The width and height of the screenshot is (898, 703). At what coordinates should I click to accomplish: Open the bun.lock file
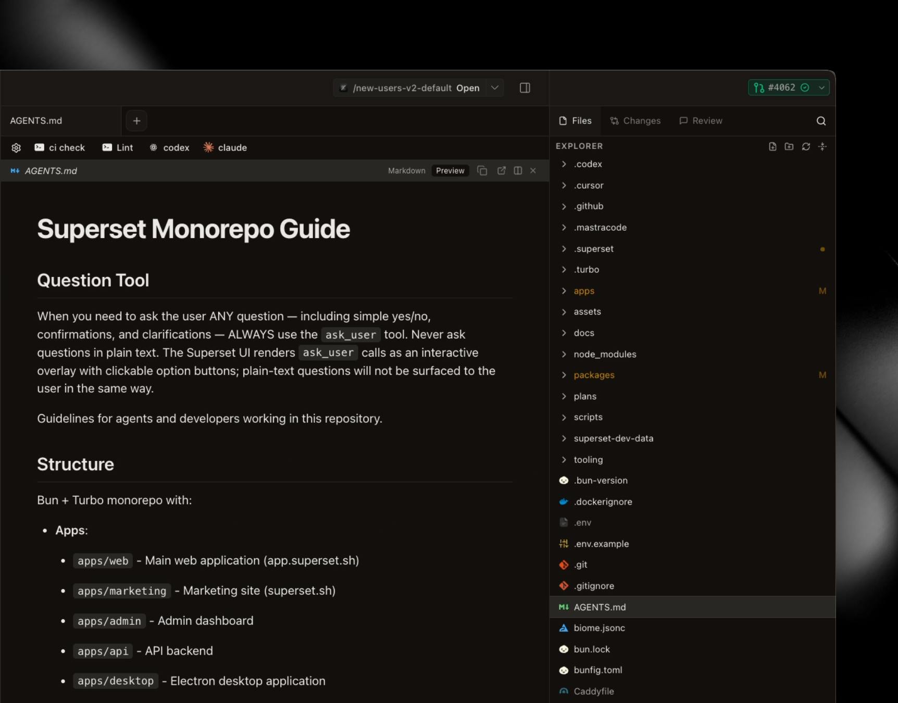point(692,649)
